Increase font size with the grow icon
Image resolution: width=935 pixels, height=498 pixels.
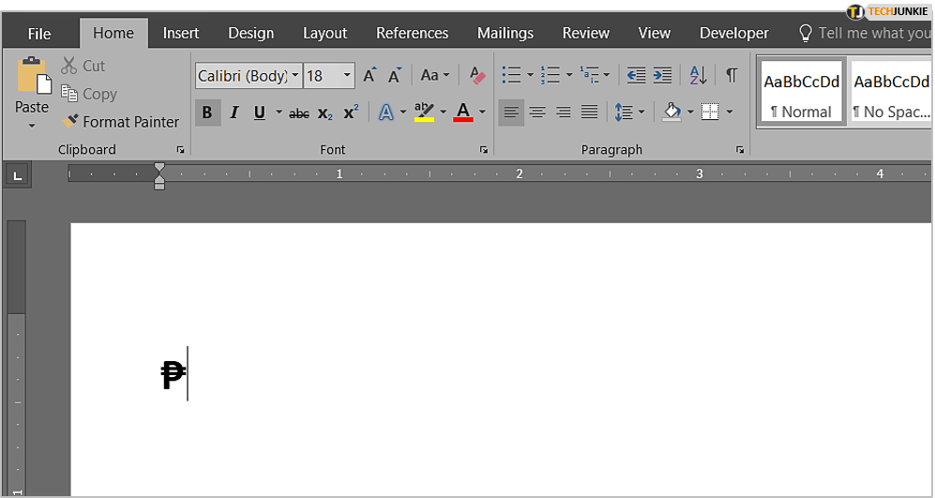[369, 75]
